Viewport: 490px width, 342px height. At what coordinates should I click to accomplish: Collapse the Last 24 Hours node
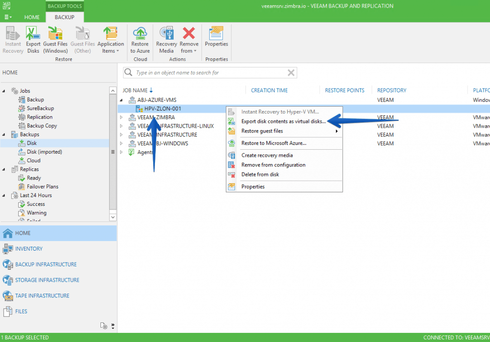(x=4, y=196)
